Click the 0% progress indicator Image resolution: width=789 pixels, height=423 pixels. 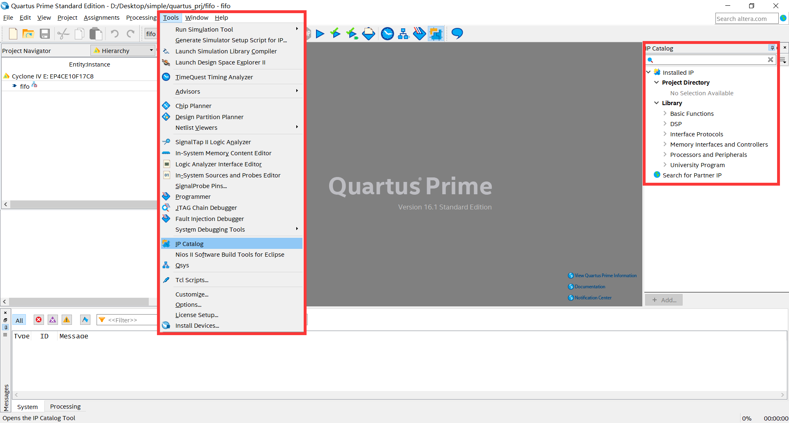[747, 418]
